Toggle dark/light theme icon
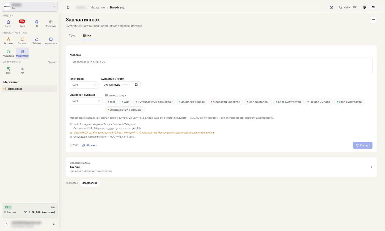385x231 pixels. tap(364, 7)
